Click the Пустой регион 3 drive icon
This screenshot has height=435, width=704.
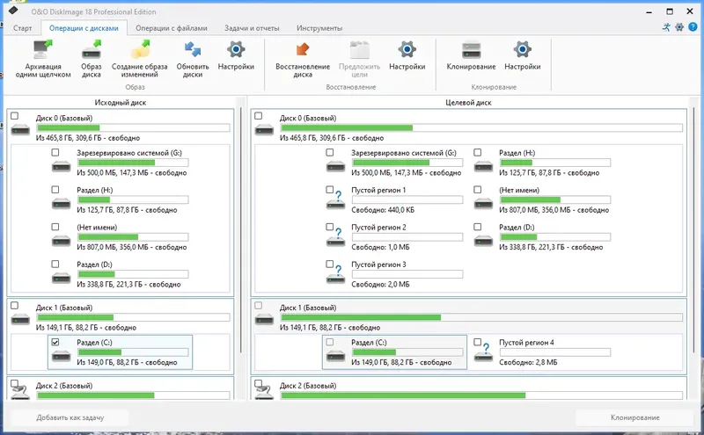[x=336, y=275]
